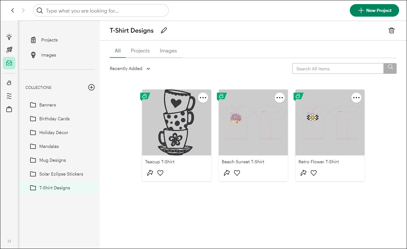Add a new collection with plus icon
The image size is (407, 249).
[91, 87]
